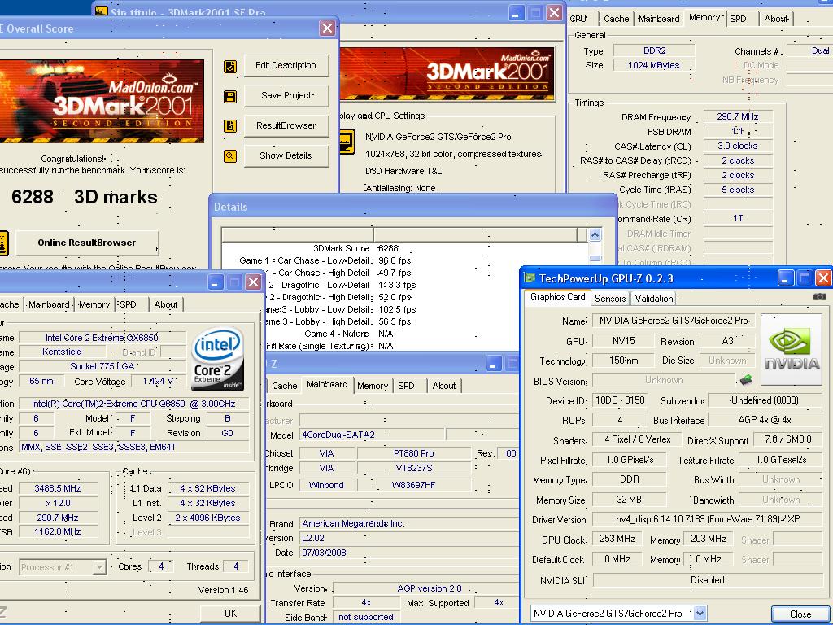The width and height of the screenshot is (833, 625).
Task: Open the Processor #1 selection dropdown
Action: click(99, 567)
